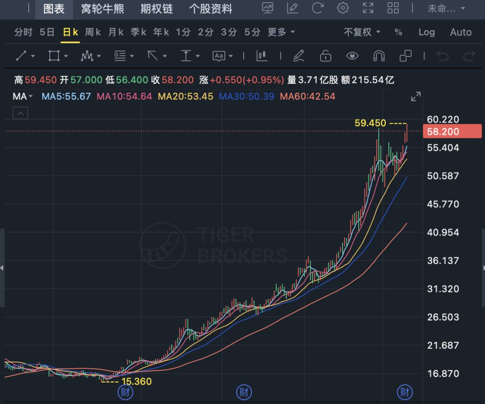Toggle the lock drawings padlock

325,56
